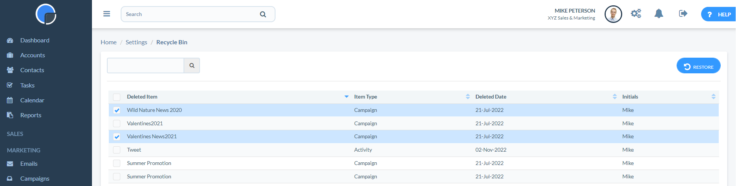Screen dimensions: 736x186
Task: Toggle the select-all checkbox in the header
Action: coord(117,97)
